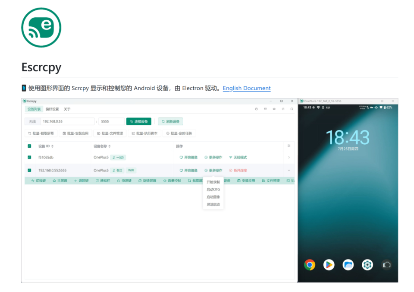Collapse the 192.168.0.55:5555 row chevron
414x292 pixels.
(x=289, y=170)
